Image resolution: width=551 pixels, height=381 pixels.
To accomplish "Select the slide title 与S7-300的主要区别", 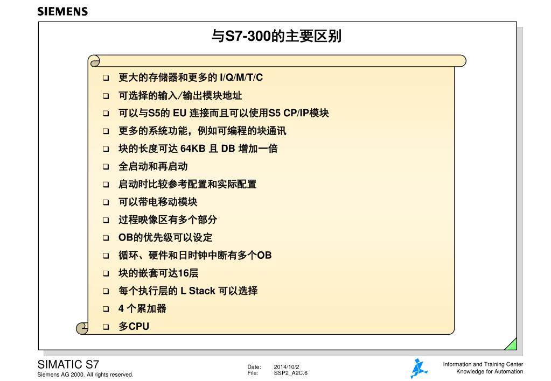I will (276, 36).
